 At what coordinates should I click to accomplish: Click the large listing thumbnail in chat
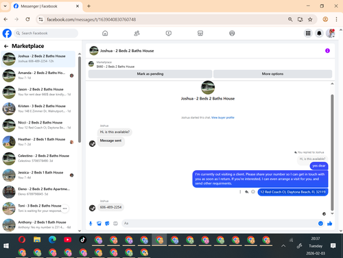(x=208, y=87)
